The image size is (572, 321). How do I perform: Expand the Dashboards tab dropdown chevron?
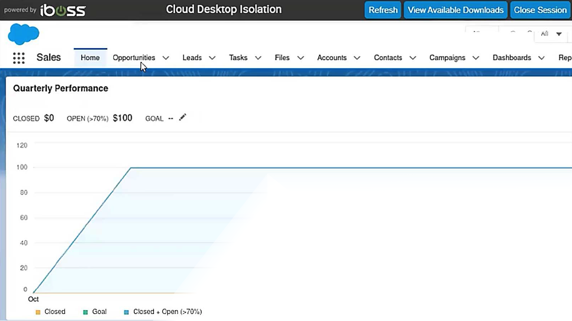tap(542, 58)
